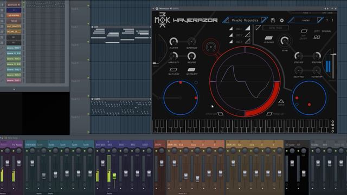This screenshot has width=347, height=195.
Task: Click inside the right blue XY pad circle
Action: (x=309, y=98)
